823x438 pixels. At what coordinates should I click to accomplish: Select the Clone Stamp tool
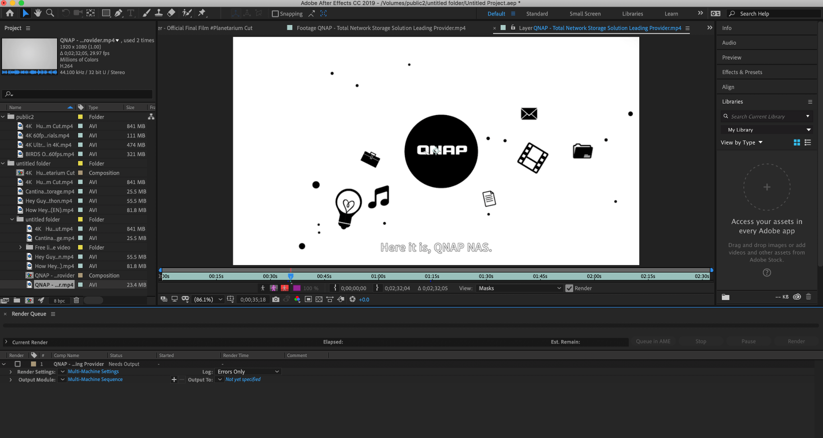point(159,13)
